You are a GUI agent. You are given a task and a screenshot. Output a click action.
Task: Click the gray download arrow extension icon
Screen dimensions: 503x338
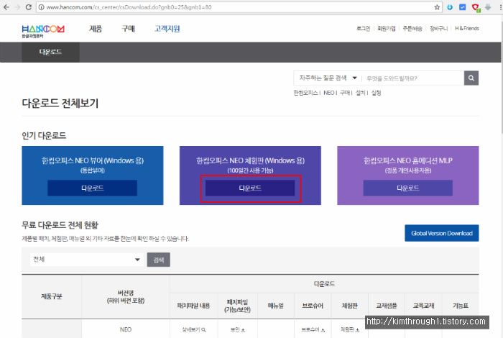coord(488,7)
